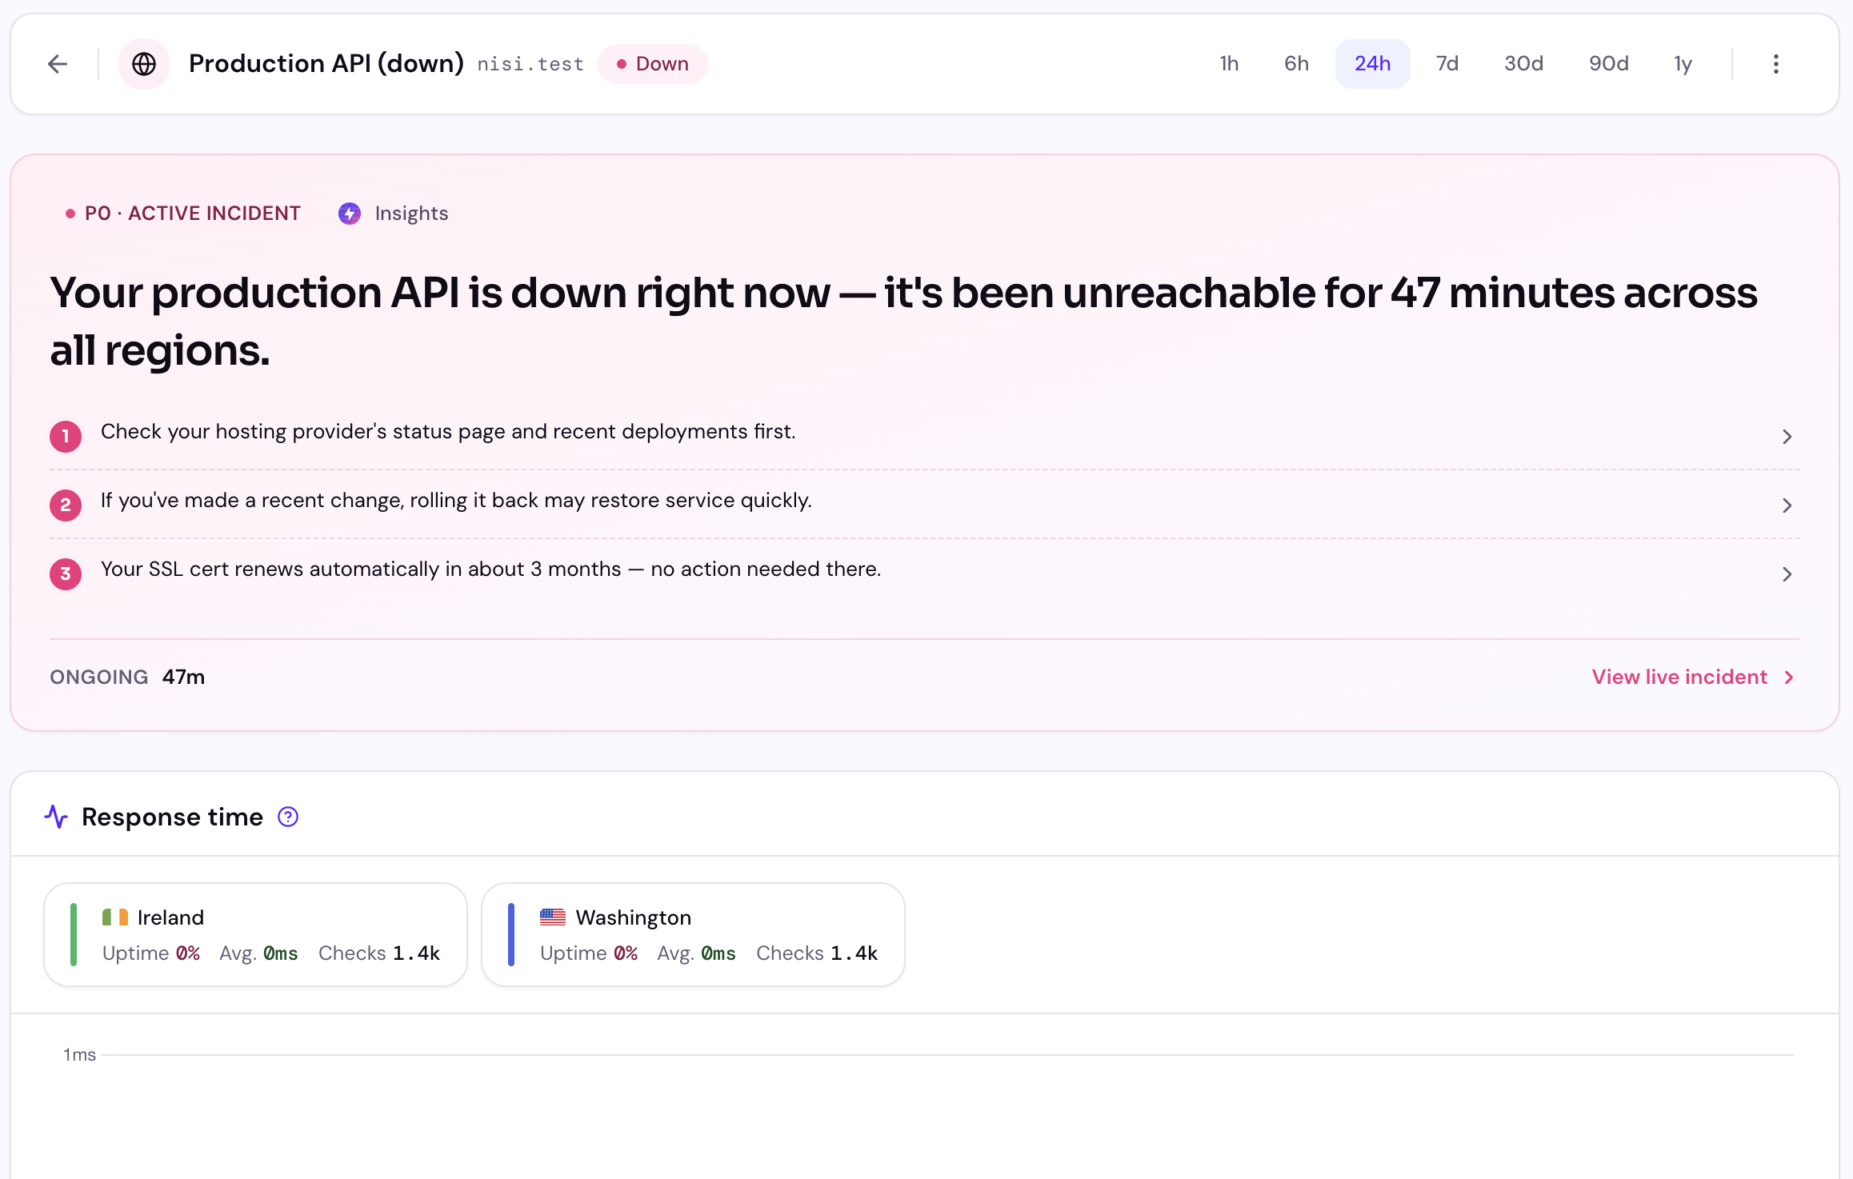Open the Response time help icon
This screenshot has height=1179, width=1853.
coord(288,817)
